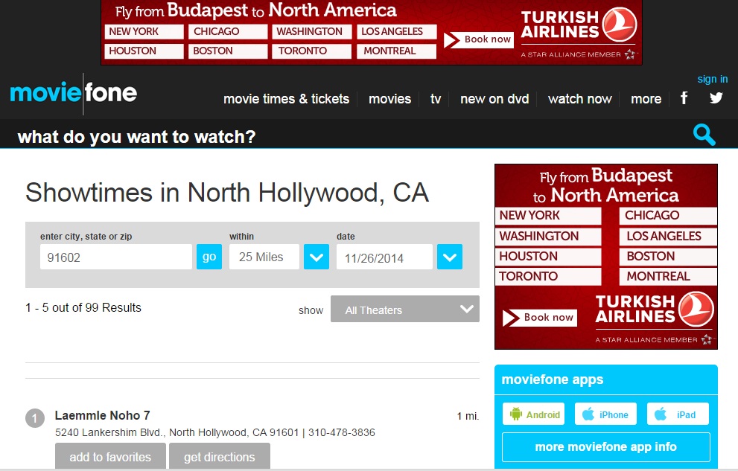Click more moviefone app info button
The width and height of the screenshot is (738, 471).
[605, 447]
